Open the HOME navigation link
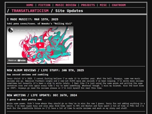The height and width of the screenshot is (114, 152). tap(30, 5)
